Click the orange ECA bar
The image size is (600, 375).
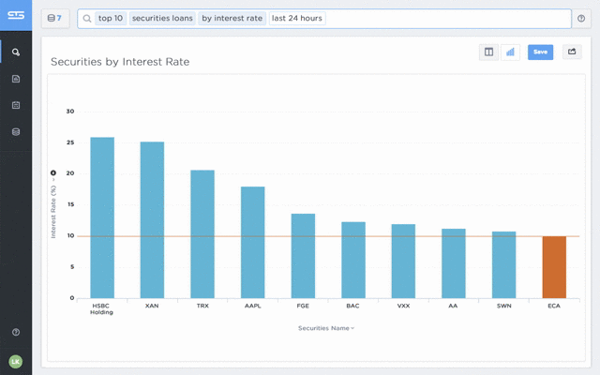click(554, 267)
